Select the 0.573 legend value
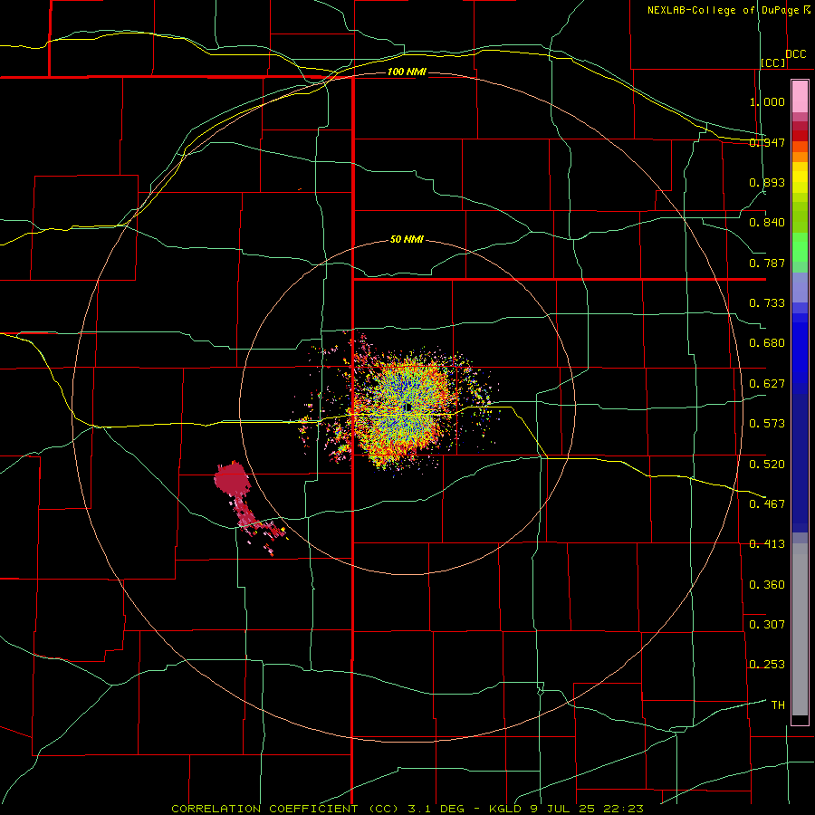Viewport: 815px width, 815px height. tap(767, 424)
